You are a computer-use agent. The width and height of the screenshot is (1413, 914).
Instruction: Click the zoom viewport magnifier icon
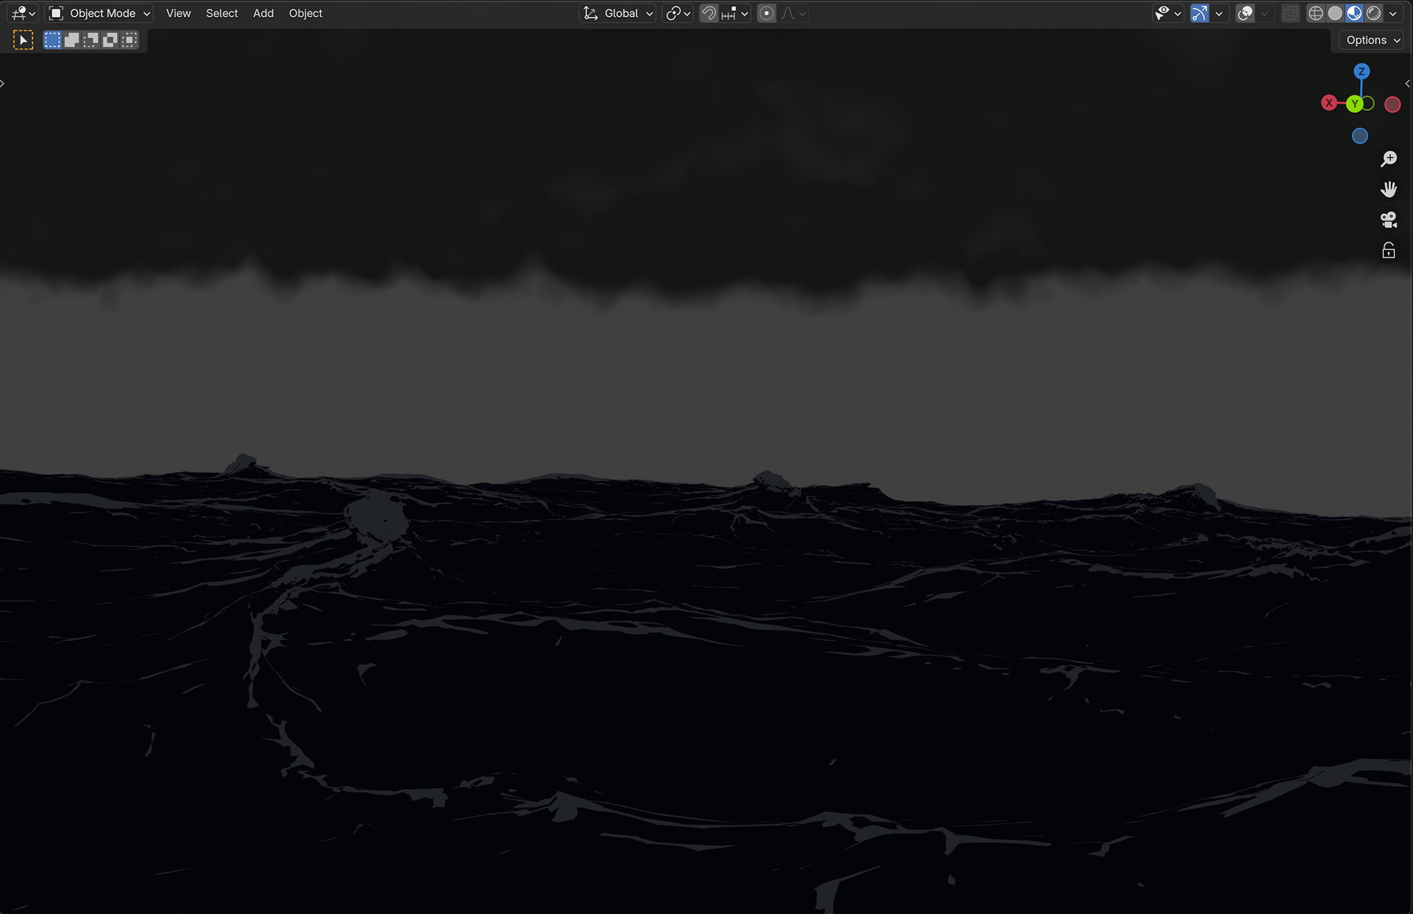1389,159
